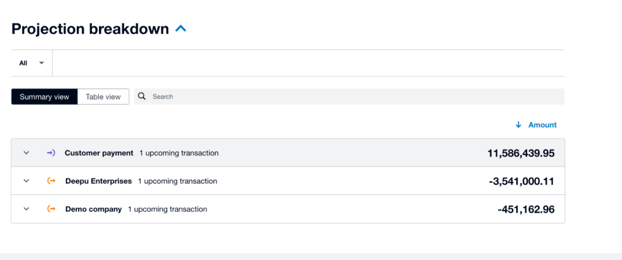Sort by the Amount column label
This screenshot has width=622, height=260.
pos(542,125)
